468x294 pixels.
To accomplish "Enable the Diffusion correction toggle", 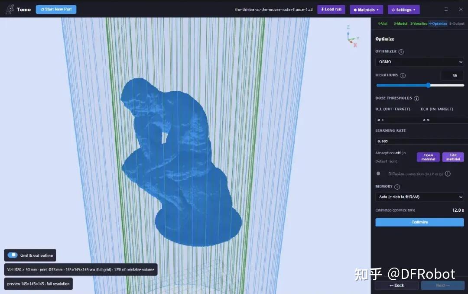I will 378,174.
